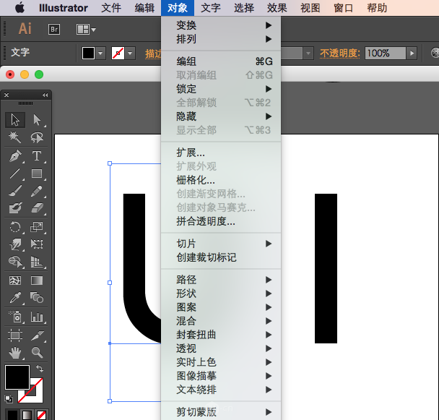Image resolution: width=439 pixels, height=420 pixels.
Task: Select the Type tool
Action: pos(37,156)
